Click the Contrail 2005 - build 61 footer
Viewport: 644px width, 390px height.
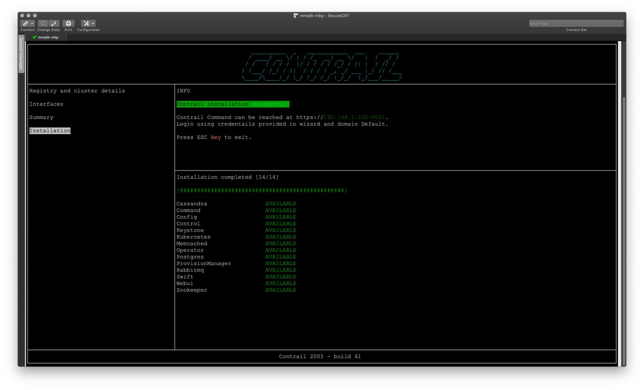tap(320, 357)
